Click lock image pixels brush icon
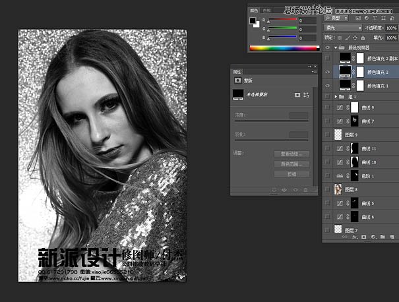The image size is (399, 302). 348,38
